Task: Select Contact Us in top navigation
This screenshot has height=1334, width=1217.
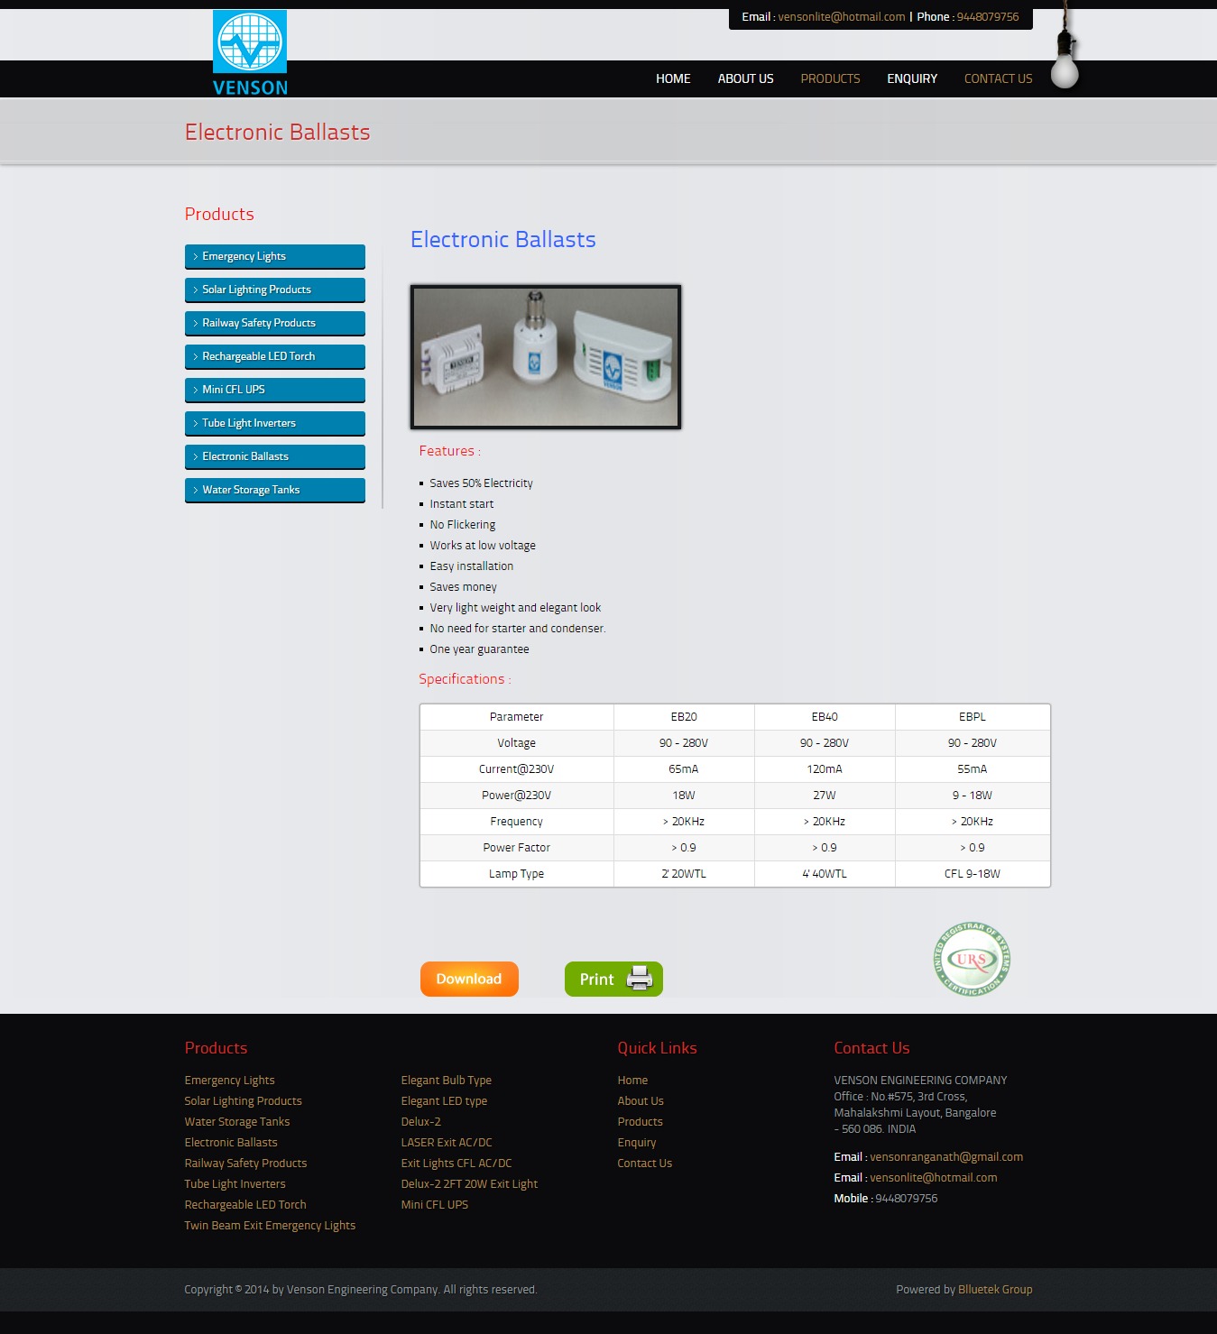Action: (998, 78)
